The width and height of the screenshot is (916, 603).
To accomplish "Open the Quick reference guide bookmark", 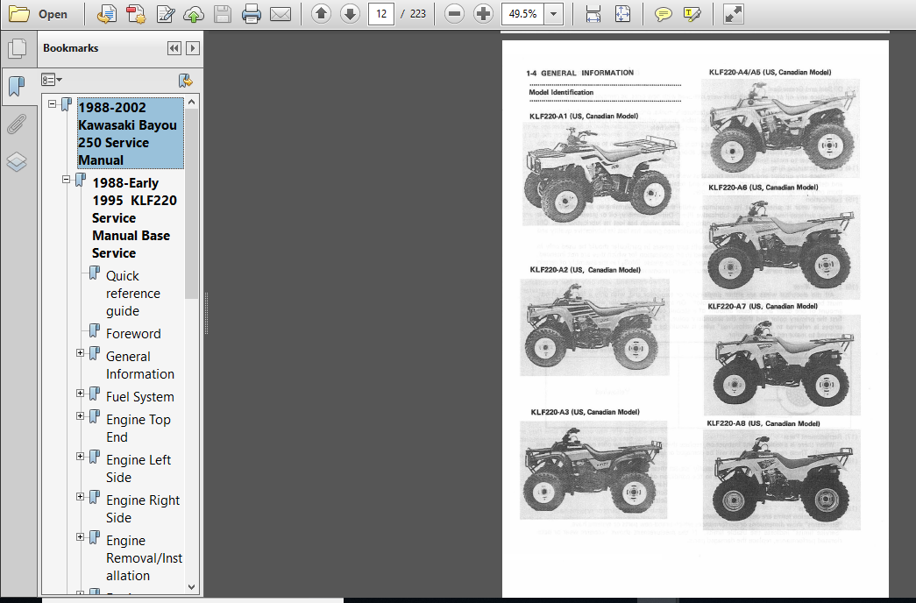I will pyautogui.click(x=133, y=294).
